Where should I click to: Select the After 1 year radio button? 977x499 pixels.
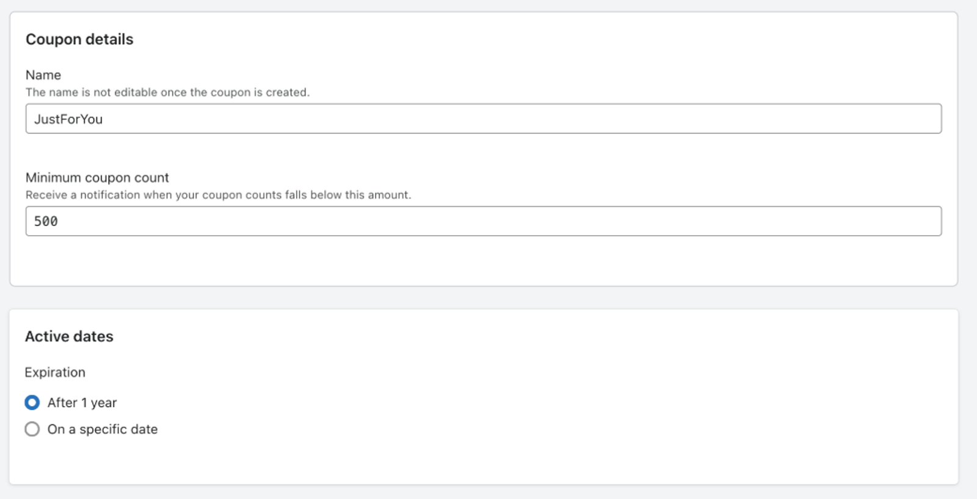click(x=32, y=402)
